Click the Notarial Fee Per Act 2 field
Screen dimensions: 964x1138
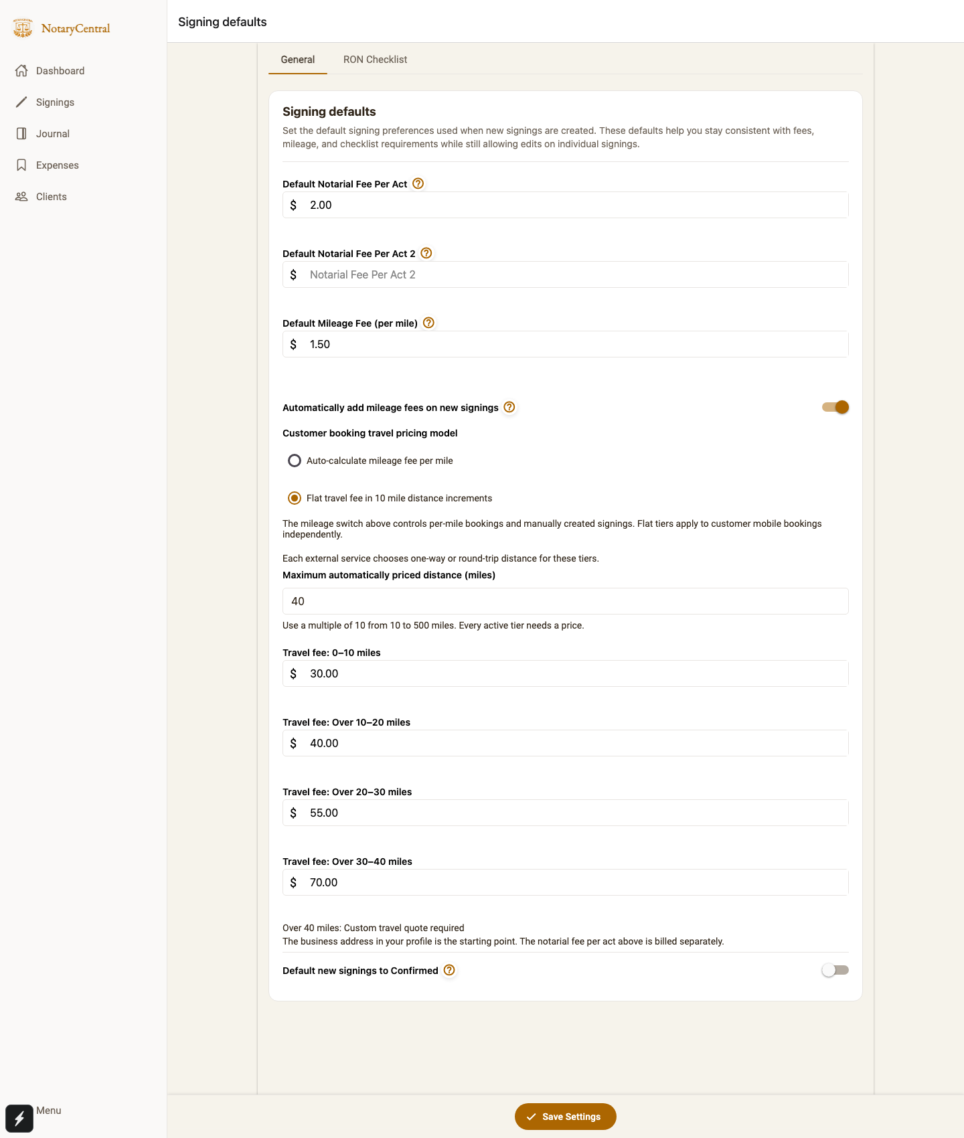coord(566,274)
